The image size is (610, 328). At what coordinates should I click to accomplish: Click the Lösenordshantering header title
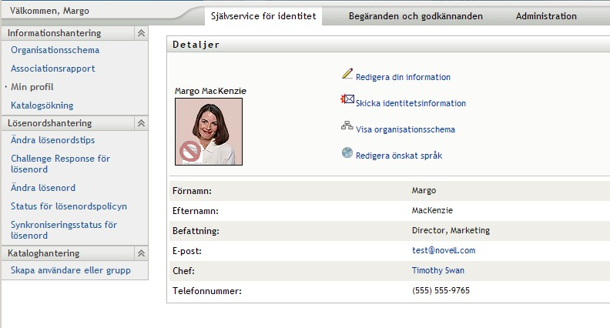tap(50, 123)
